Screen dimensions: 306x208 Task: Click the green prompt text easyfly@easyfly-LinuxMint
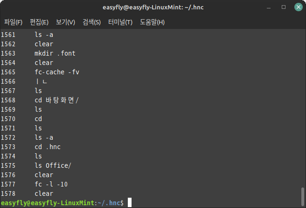[x=48, y=203]
